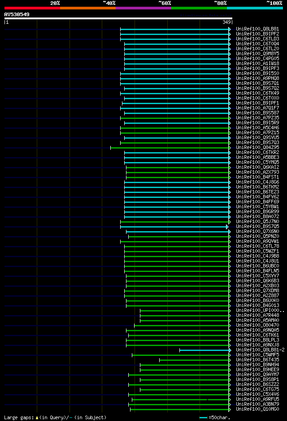This screenshot has width=287, height=421.
Task: Open hit UniRef100_C6TLD3 label
Action: coord(257,39)
